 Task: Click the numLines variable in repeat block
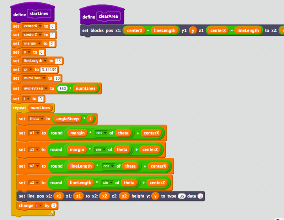40,108
